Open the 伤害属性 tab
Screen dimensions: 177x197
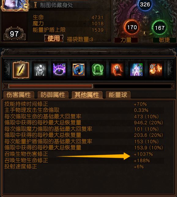pos(19,95)
